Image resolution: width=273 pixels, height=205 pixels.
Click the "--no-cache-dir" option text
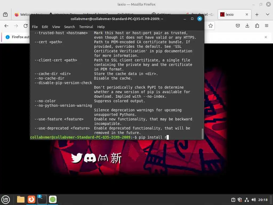click(49, 78)
